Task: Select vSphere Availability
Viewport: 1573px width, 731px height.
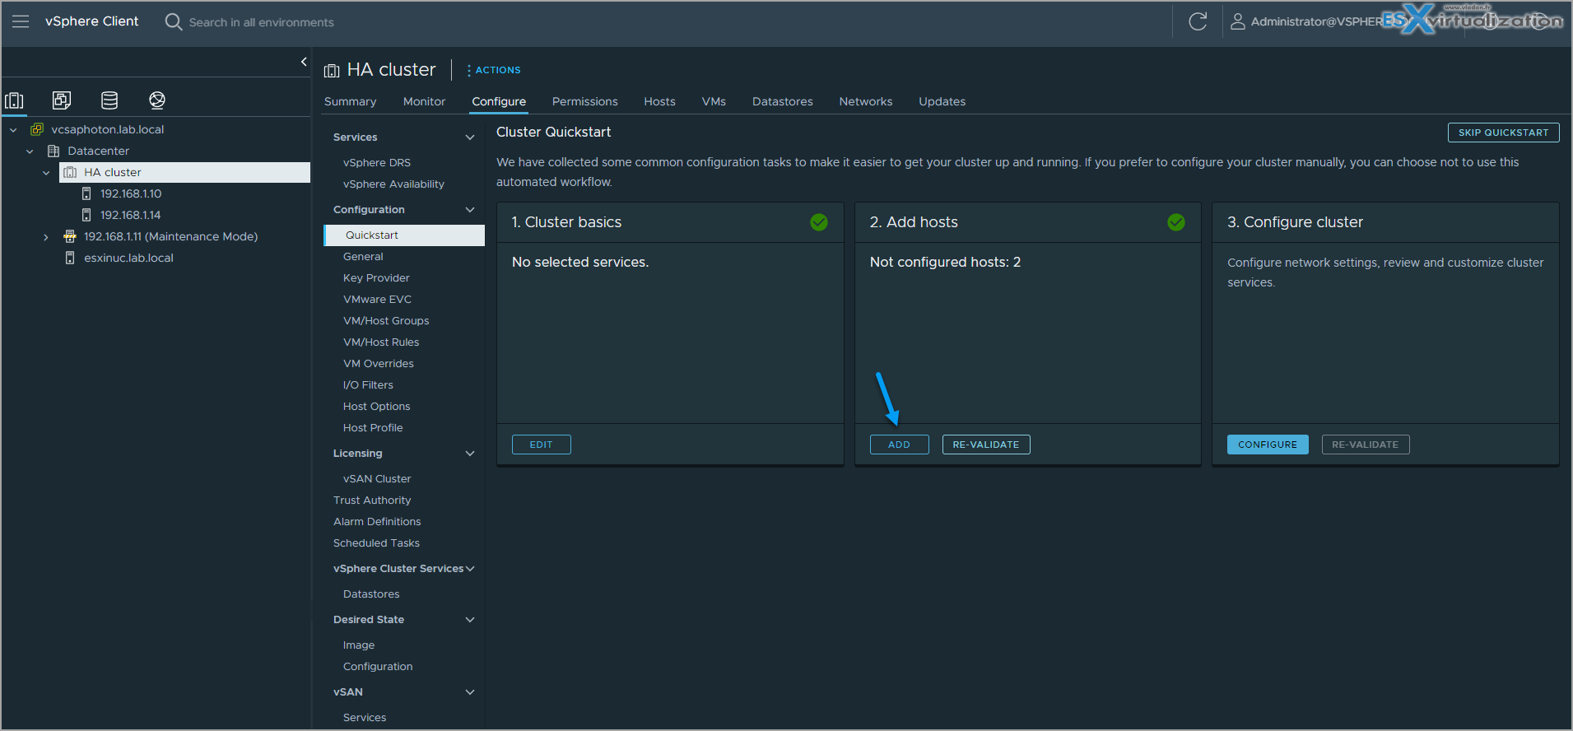Action: (x=393, y=184)
